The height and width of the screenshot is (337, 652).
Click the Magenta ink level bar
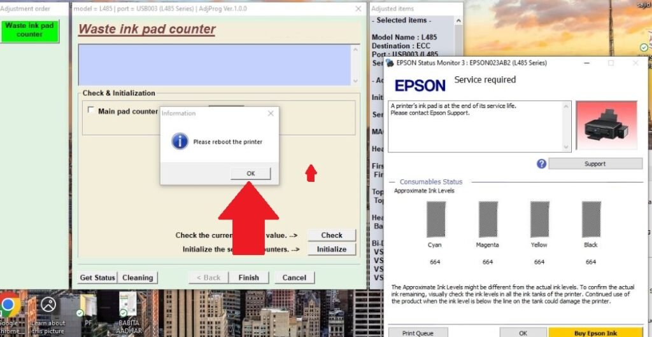(x=488, y=219)
